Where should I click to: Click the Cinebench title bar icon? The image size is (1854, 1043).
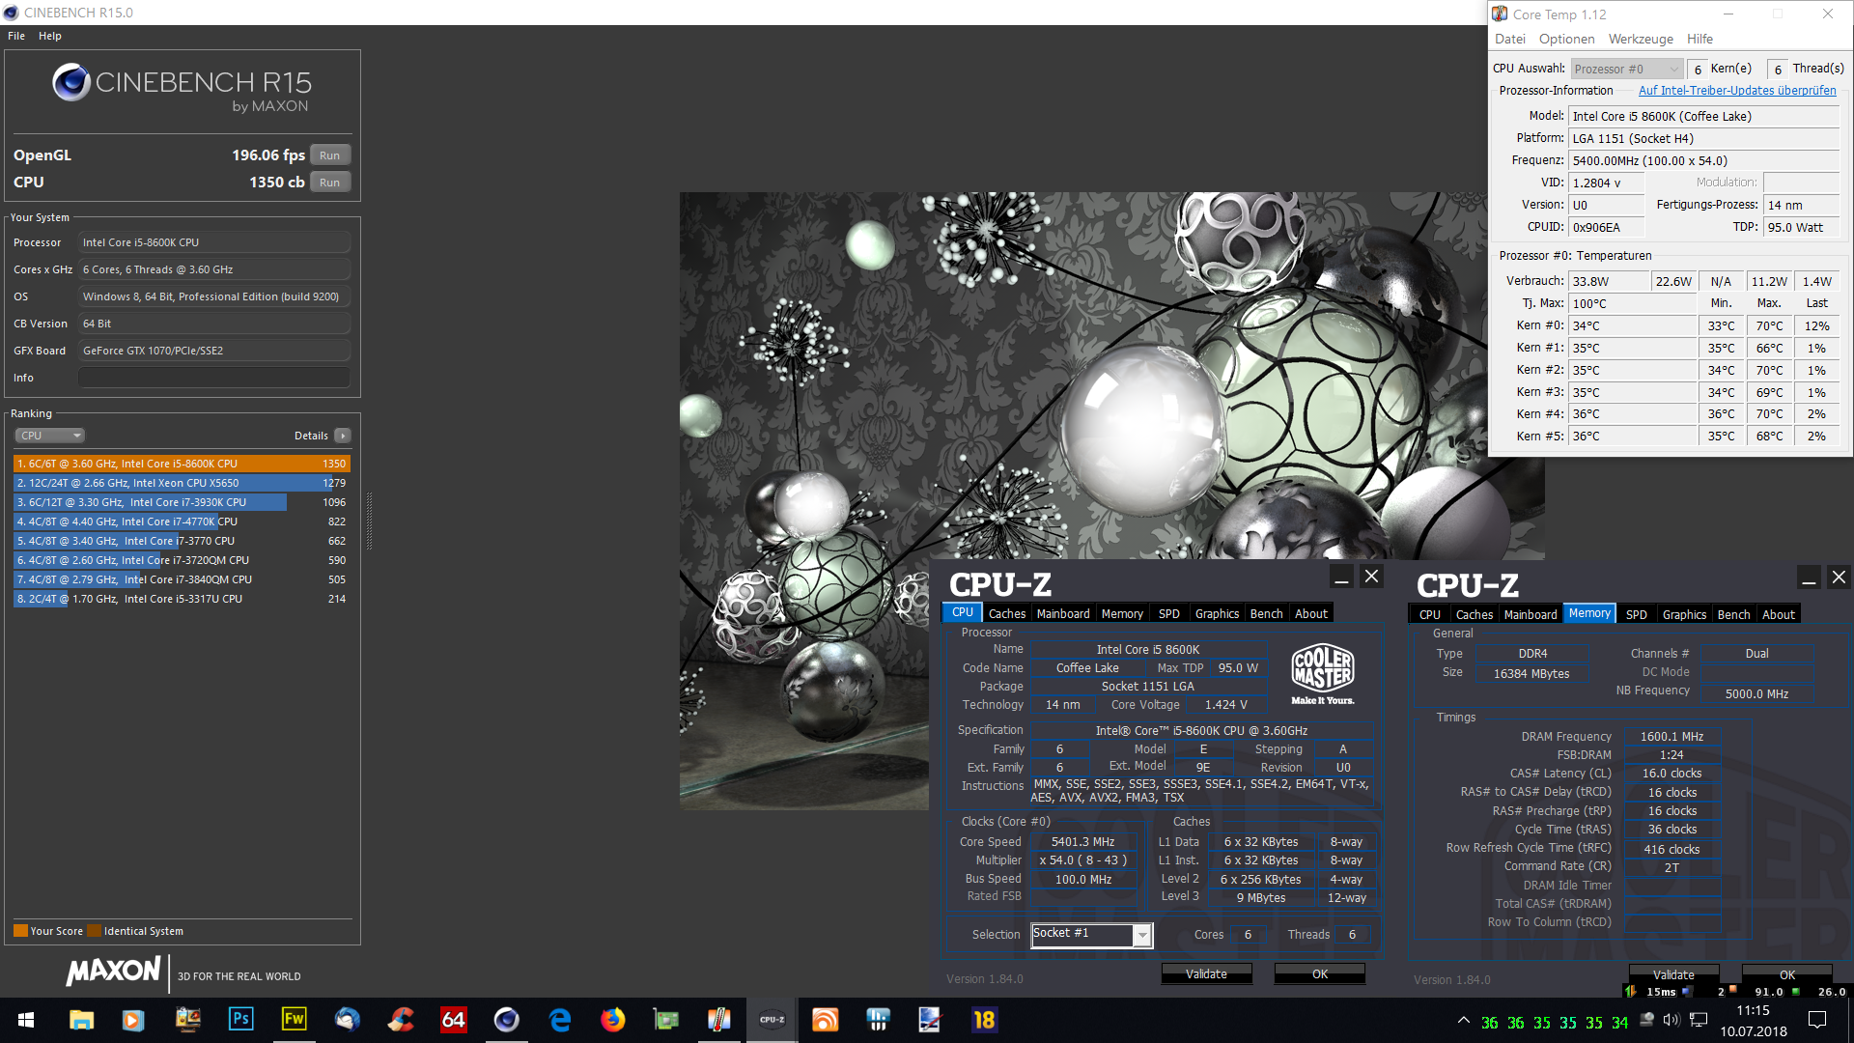click(x=12, y=13)
